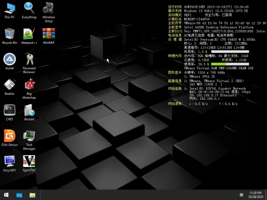Open the Windows Start menu button
Image resolution: width=267 pixels, height=200 pixels.
6,195
